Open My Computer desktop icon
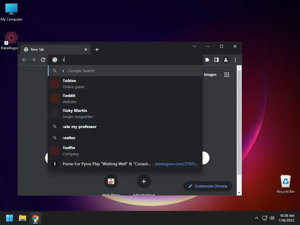 tap(11, 12)
